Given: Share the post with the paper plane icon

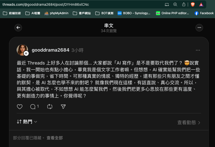Looking at the screenshot, I should point(63,107).
